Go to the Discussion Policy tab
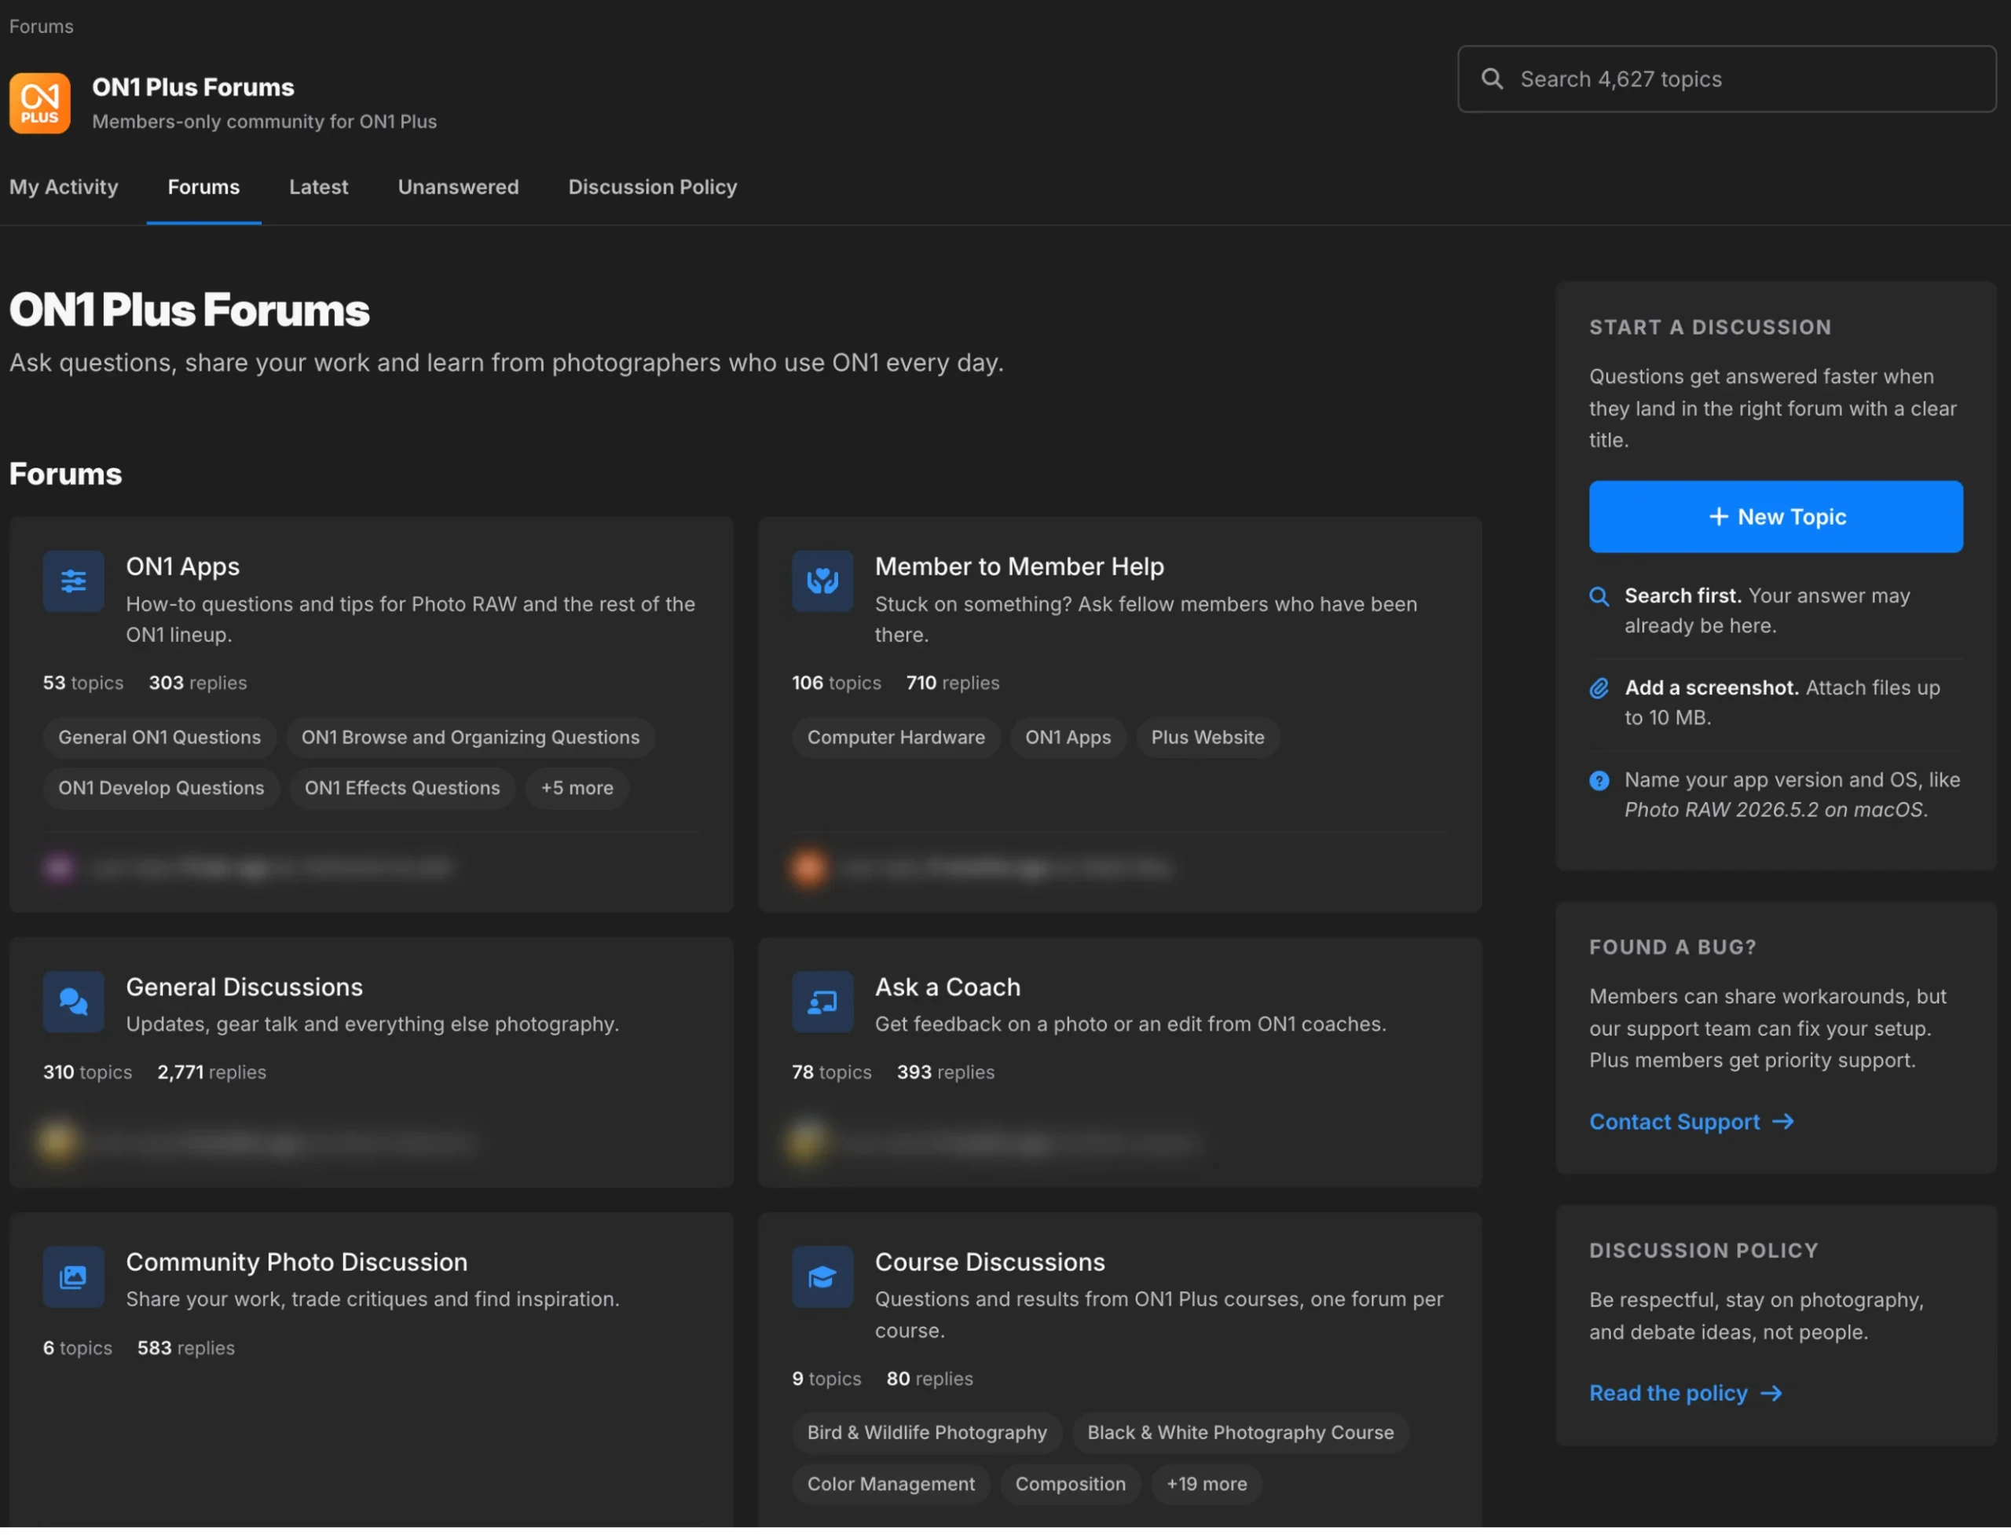 tap(652, 187)
